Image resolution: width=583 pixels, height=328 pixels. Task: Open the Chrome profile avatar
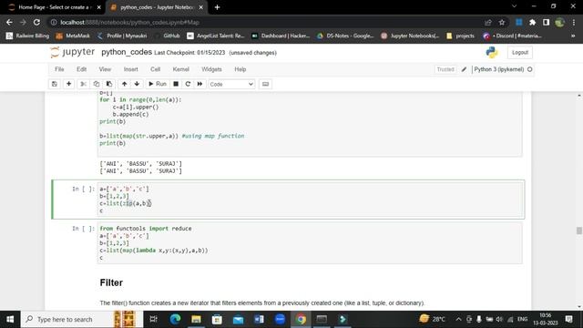tap(559, 22)
